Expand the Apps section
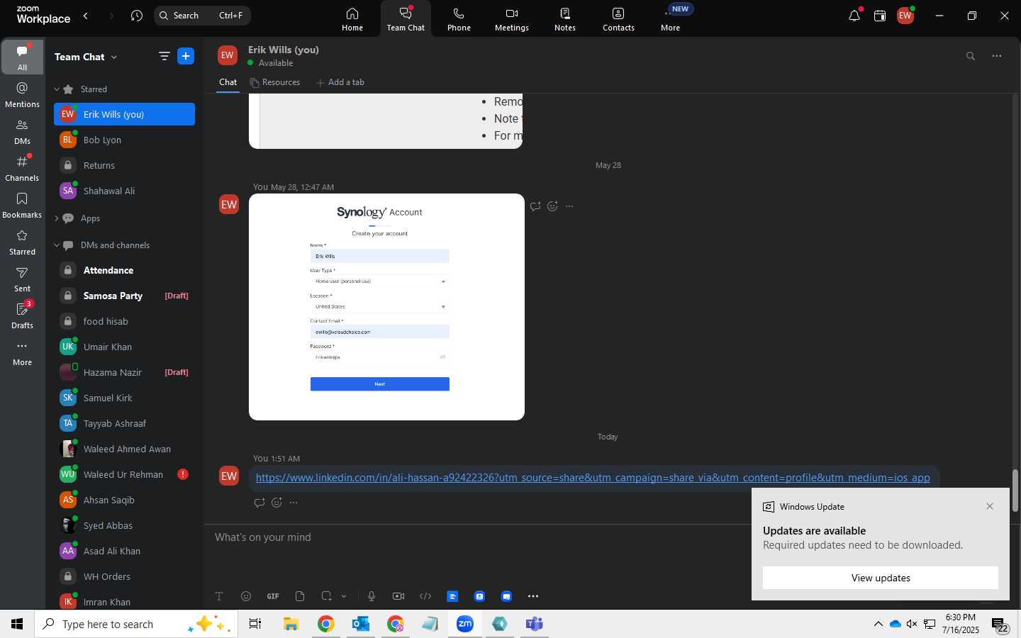Screen dimensions: 1021x638 coord(57,218)
